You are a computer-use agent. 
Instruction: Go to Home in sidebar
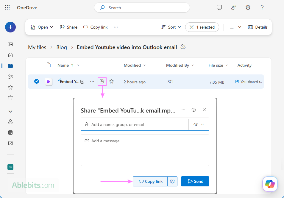coord(10,55)
